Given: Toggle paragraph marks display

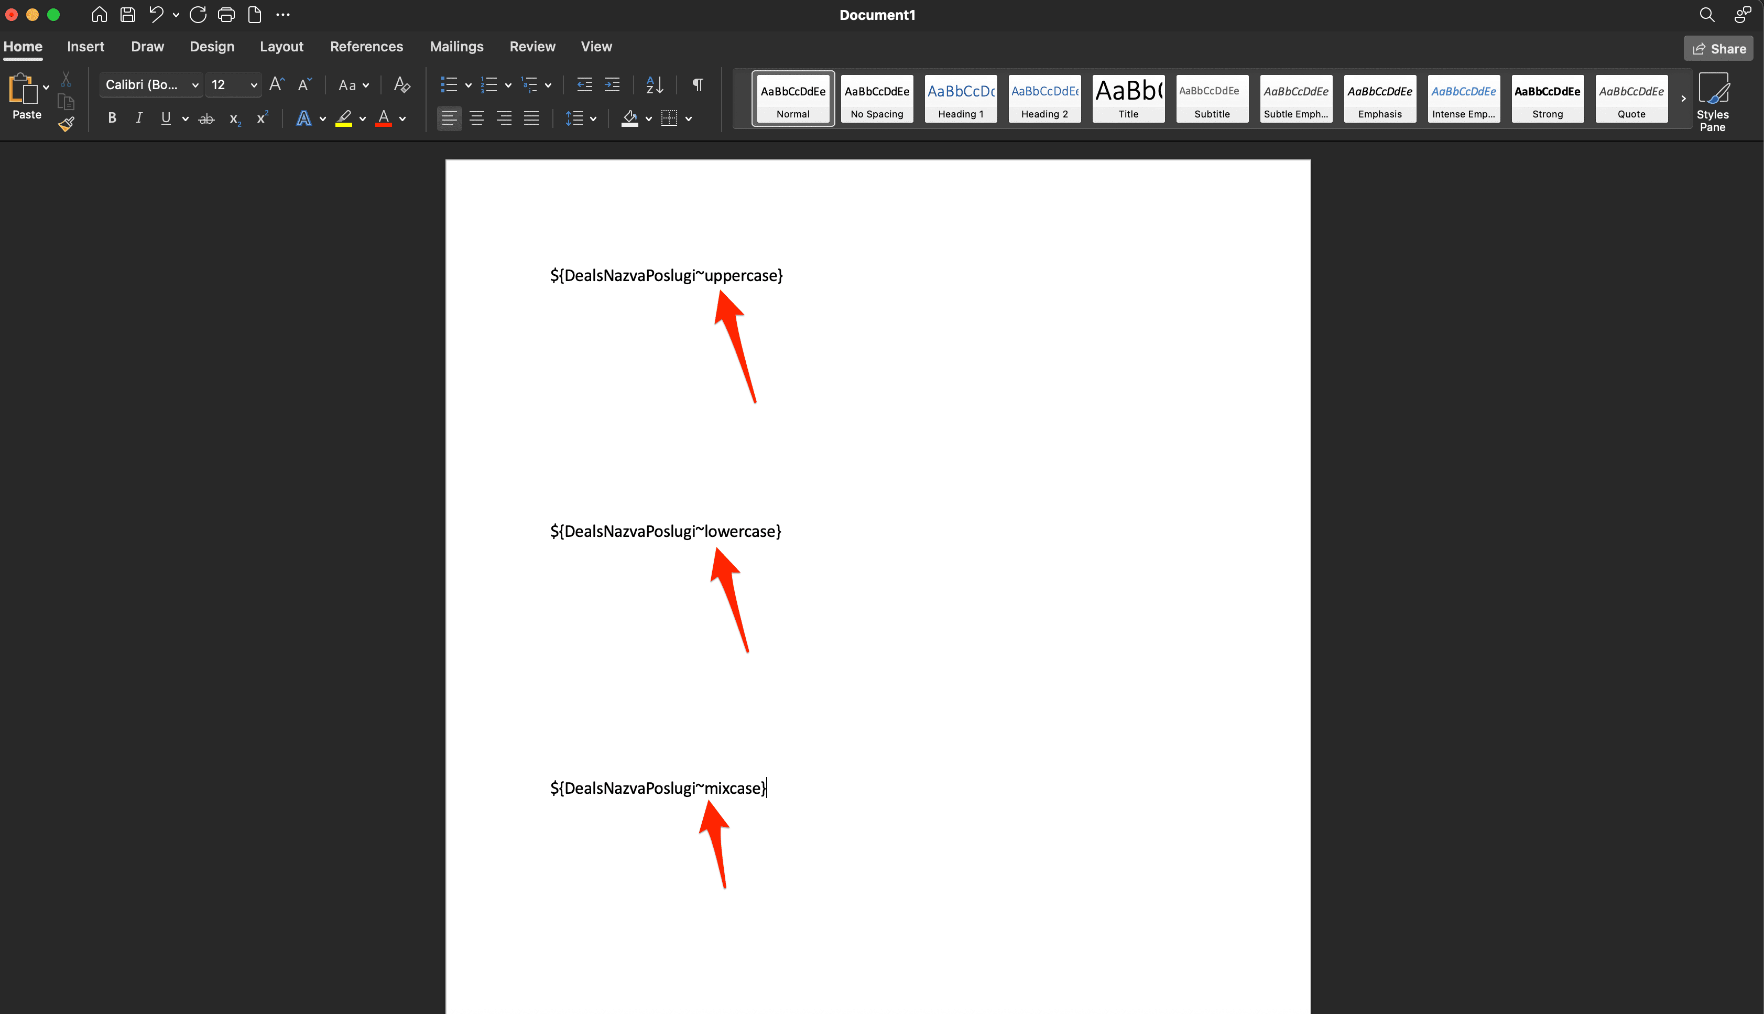Looking at the screenshot, I should tap(697, 85).
